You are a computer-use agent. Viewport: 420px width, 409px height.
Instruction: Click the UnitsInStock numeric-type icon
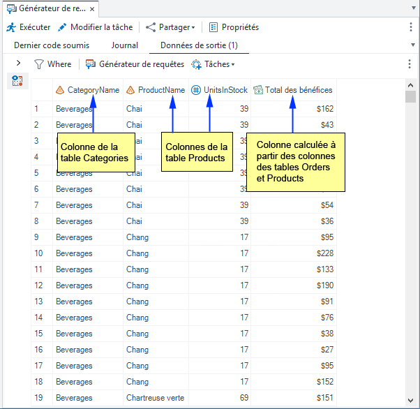click(x=196, y=90)
